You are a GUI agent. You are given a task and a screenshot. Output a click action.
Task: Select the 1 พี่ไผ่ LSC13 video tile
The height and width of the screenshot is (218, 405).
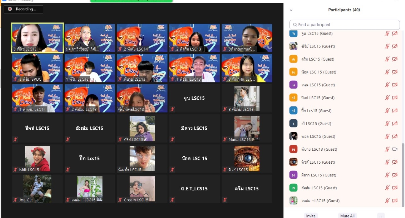tap(90, 68)
